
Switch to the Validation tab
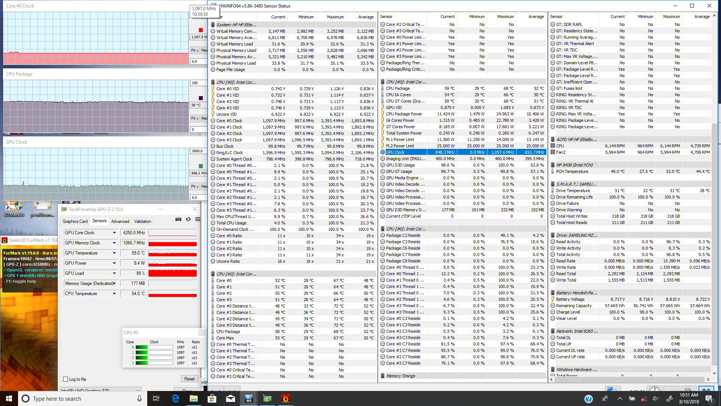[143, 221]
